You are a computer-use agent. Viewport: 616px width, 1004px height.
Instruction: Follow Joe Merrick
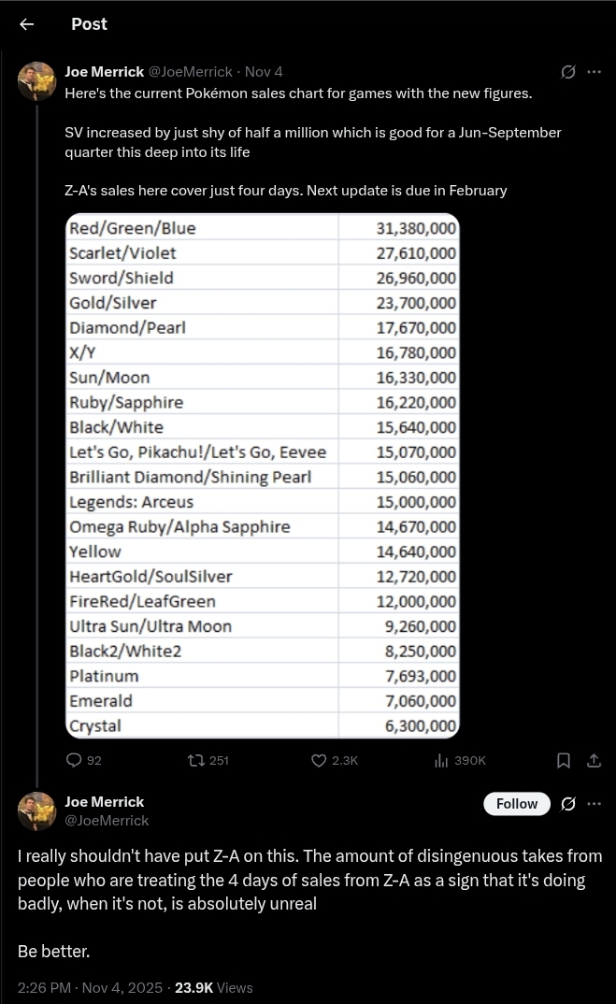tap(517, 804)
